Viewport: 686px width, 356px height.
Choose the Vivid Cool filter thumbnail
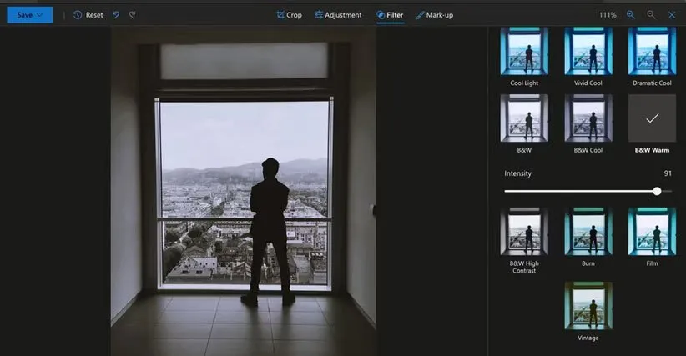click(x=588, y=52)
